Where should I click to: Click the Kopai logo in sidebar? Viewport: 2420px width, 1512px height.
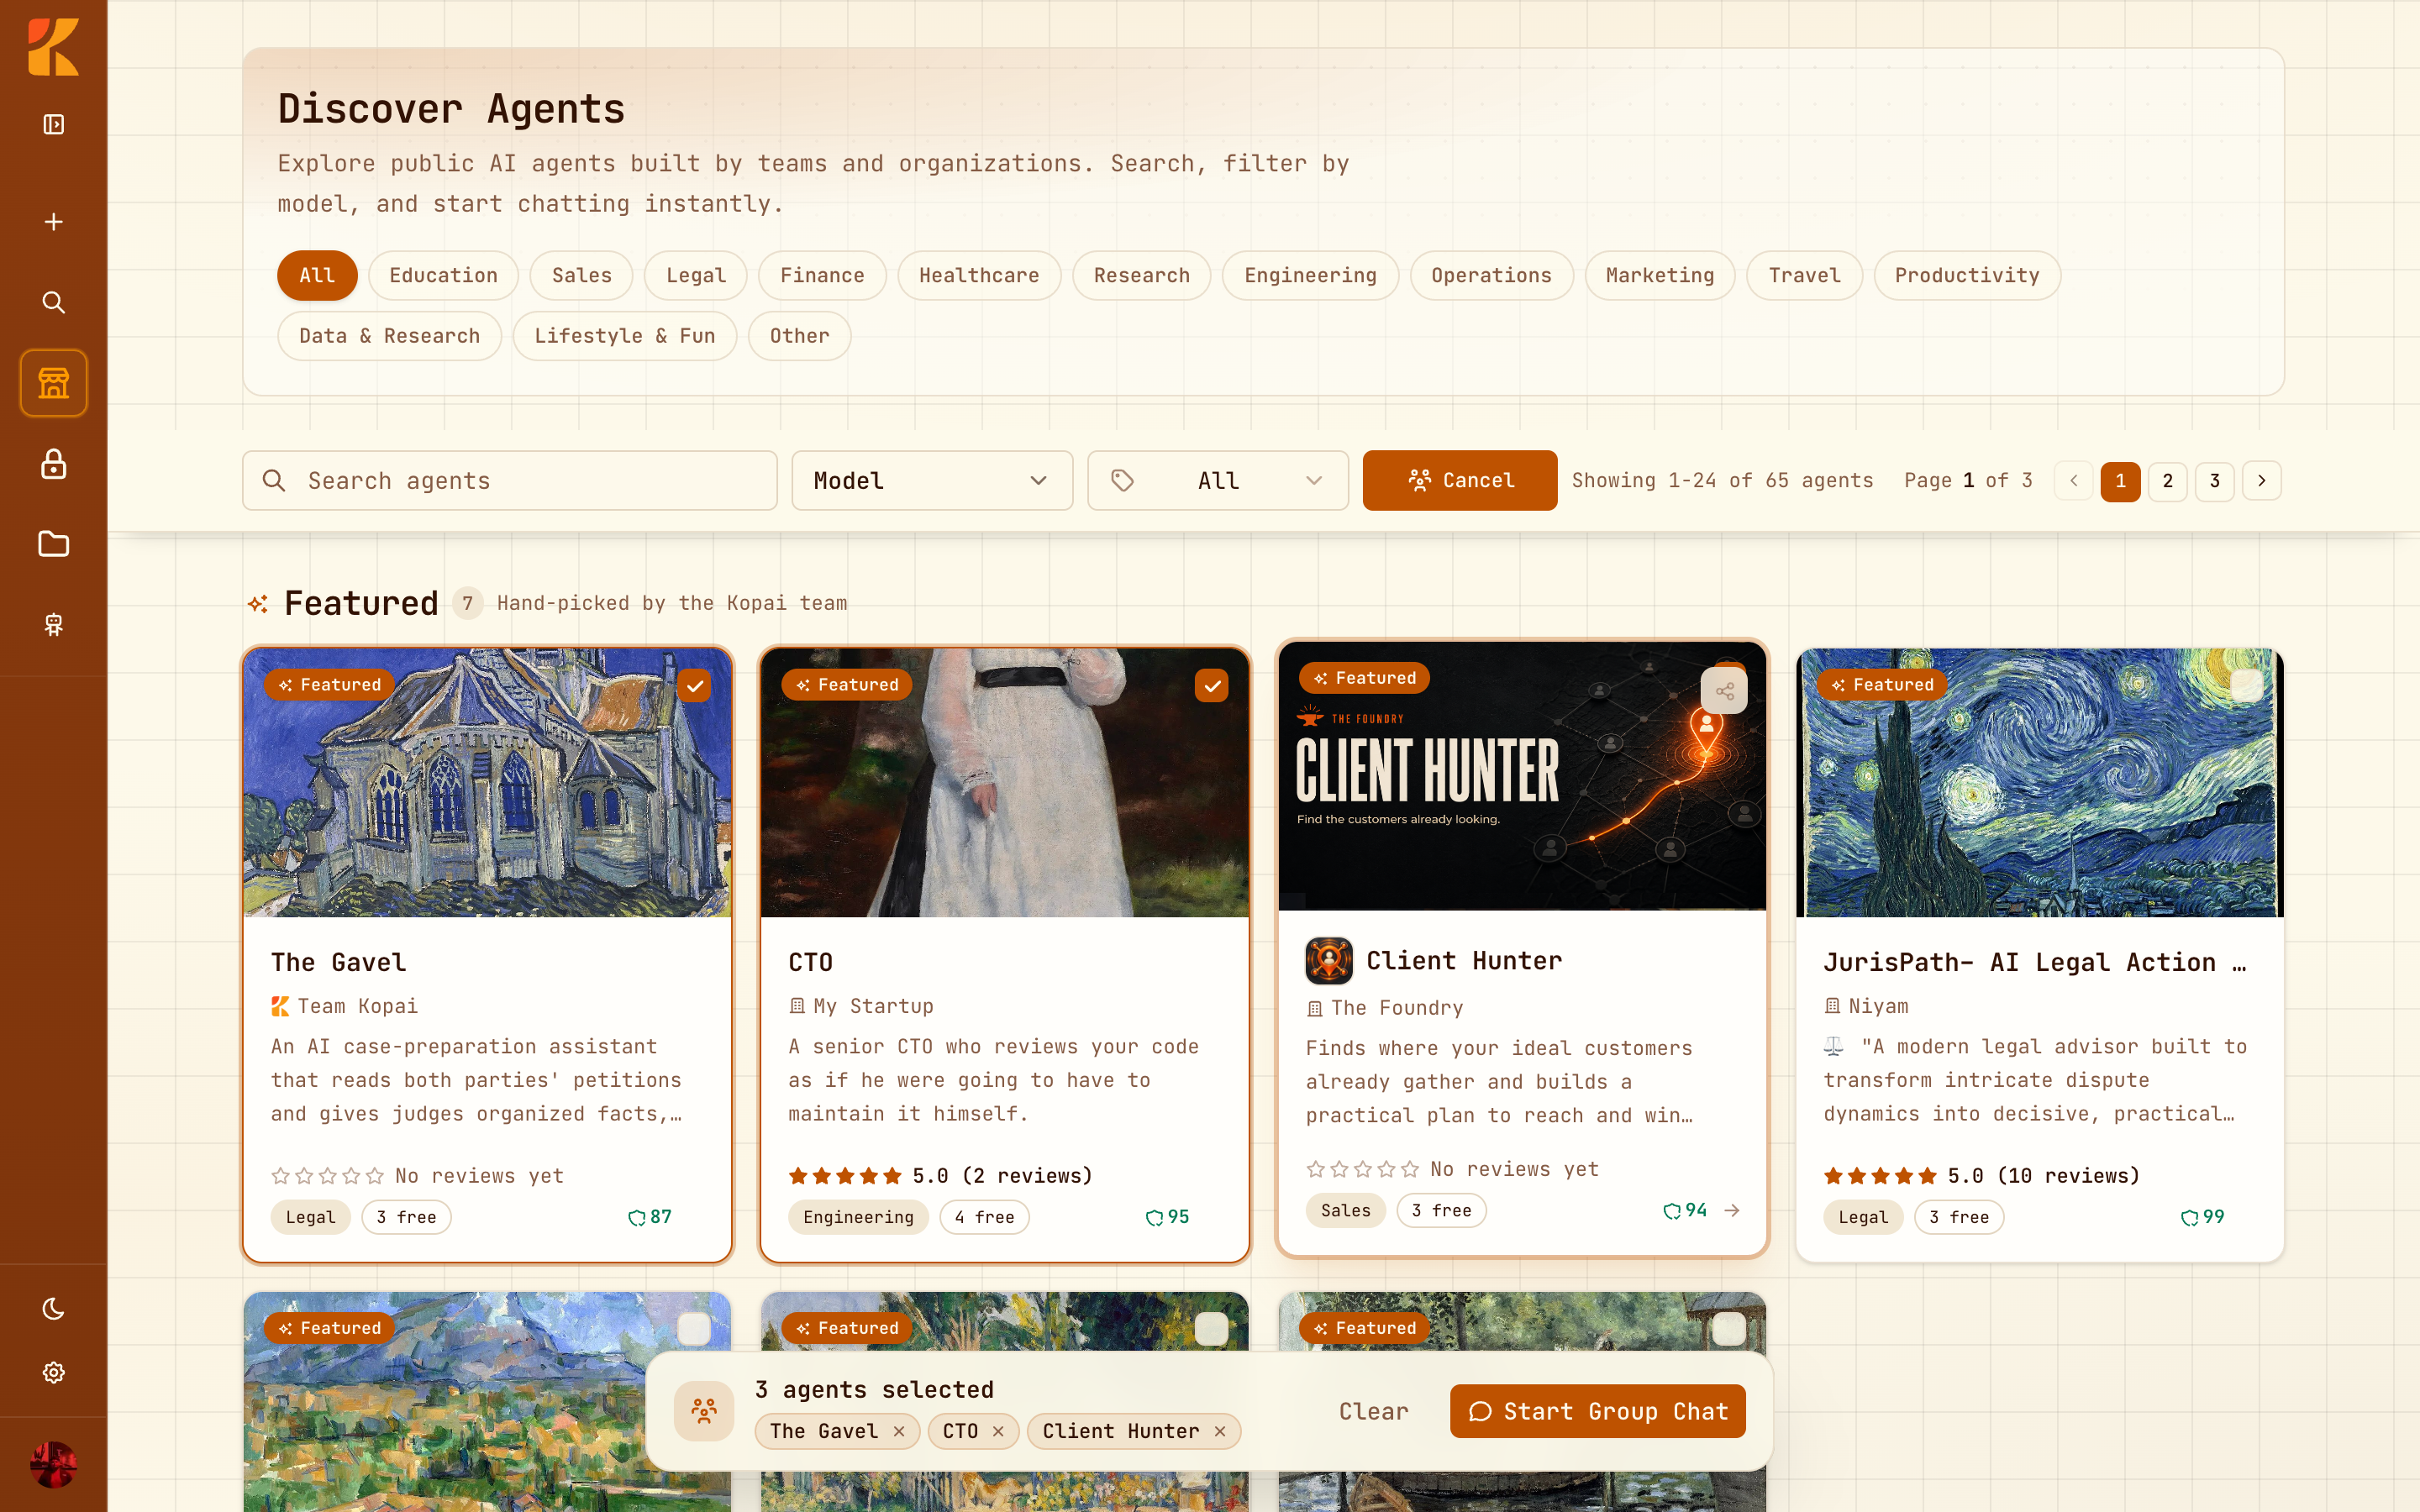click(x=53, y=47)
